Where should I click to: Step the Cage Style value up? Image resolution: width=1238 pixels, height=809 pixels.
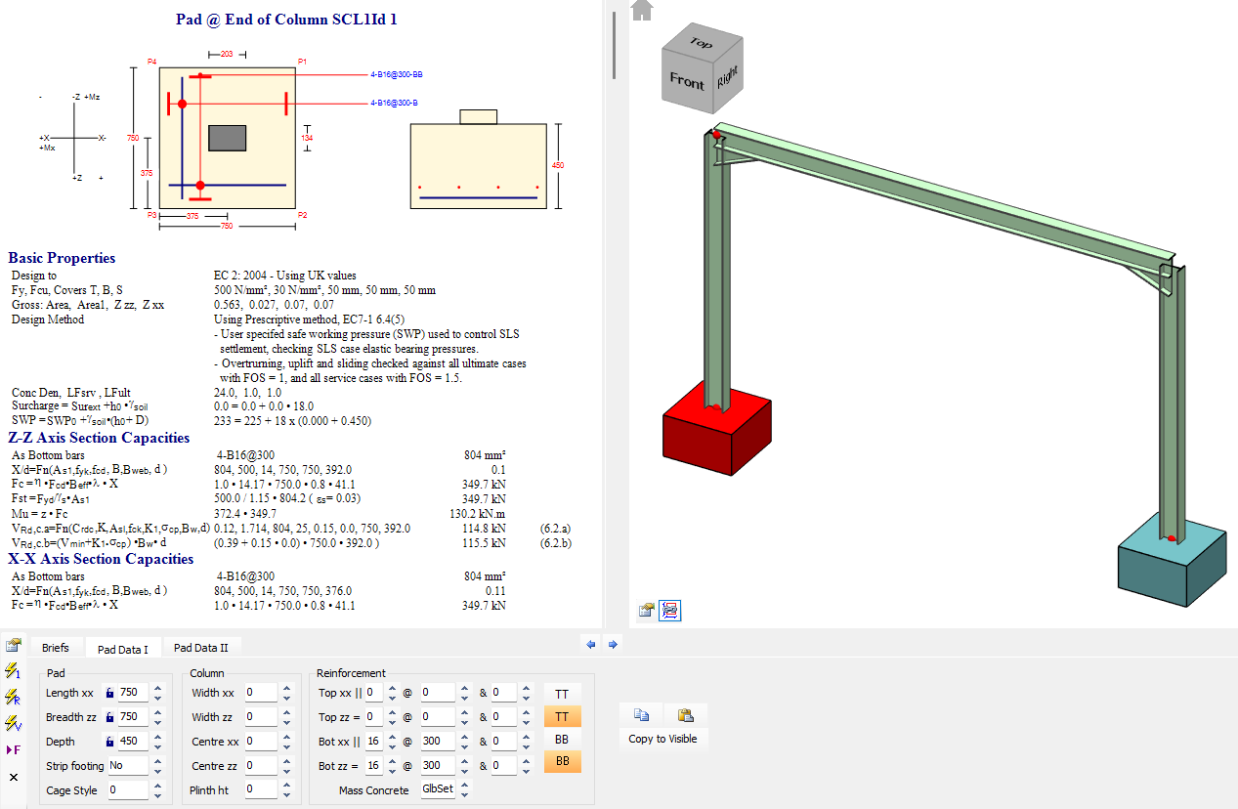click(x=158, y=785)
